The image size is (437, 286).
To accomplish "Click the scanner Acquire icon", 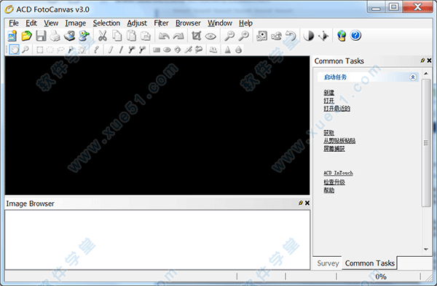I will (69, 36).
